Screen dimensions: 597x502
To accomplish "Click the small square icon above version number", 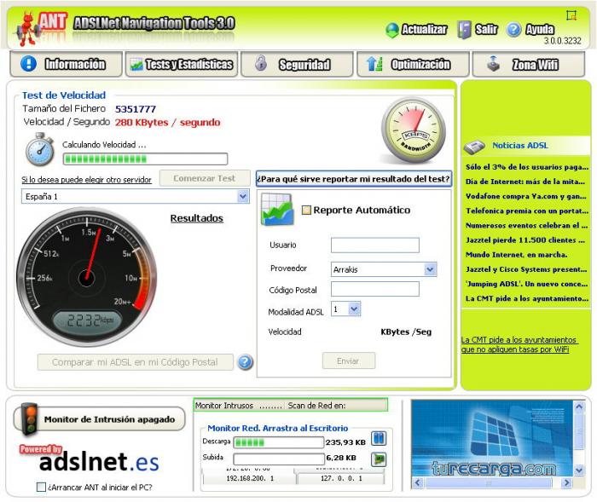I will pos(571,15).
